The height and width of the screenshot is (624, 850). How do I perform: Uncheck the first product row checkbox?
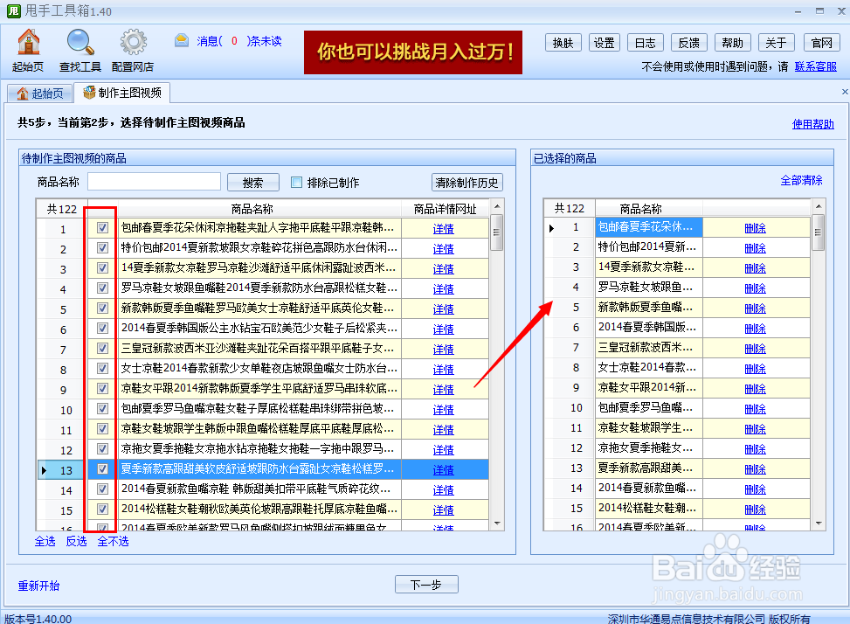[x=102, y=227]
